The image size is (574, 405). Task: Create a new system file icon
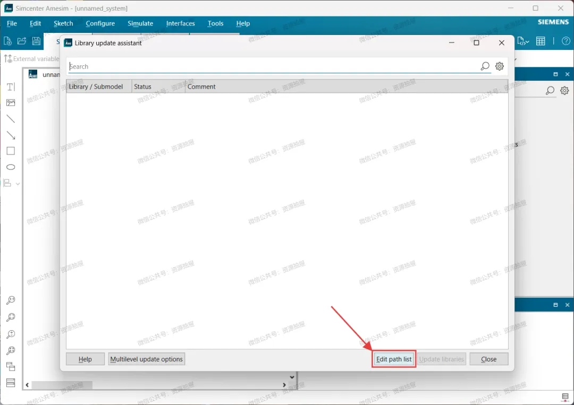[x=7, y=41]
